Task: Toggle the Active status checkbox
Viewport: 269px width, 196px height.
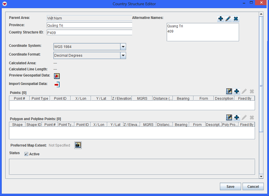Action: coord(26,154)
